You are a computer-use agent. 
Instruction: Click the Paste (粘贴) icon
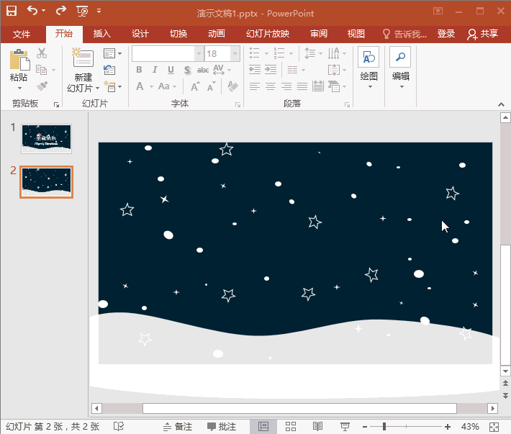[19, 60]
